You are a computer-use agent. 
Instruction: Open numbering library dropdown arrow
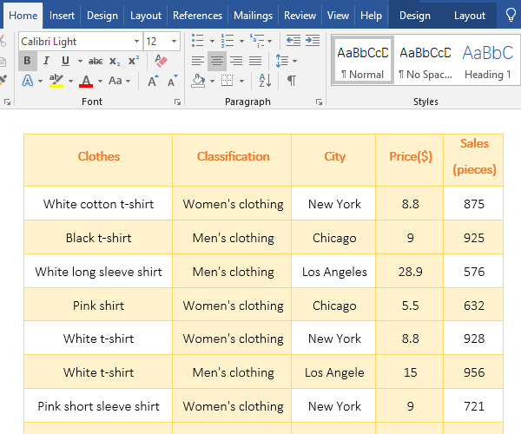coord(241,41)
